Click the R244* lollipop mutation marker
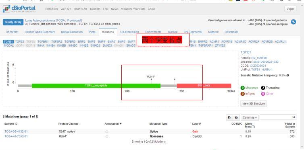304x150 pixels. [151, 79]
